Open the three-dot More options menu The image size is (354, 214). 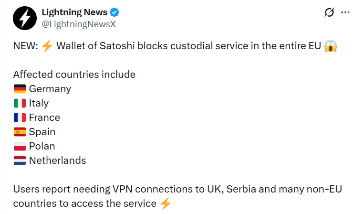pos(345,12)
